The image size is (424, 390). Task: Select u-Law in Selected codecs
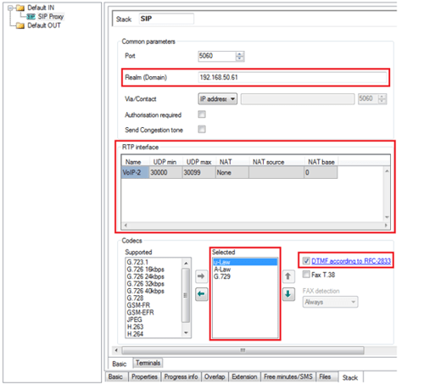point(245,262)
